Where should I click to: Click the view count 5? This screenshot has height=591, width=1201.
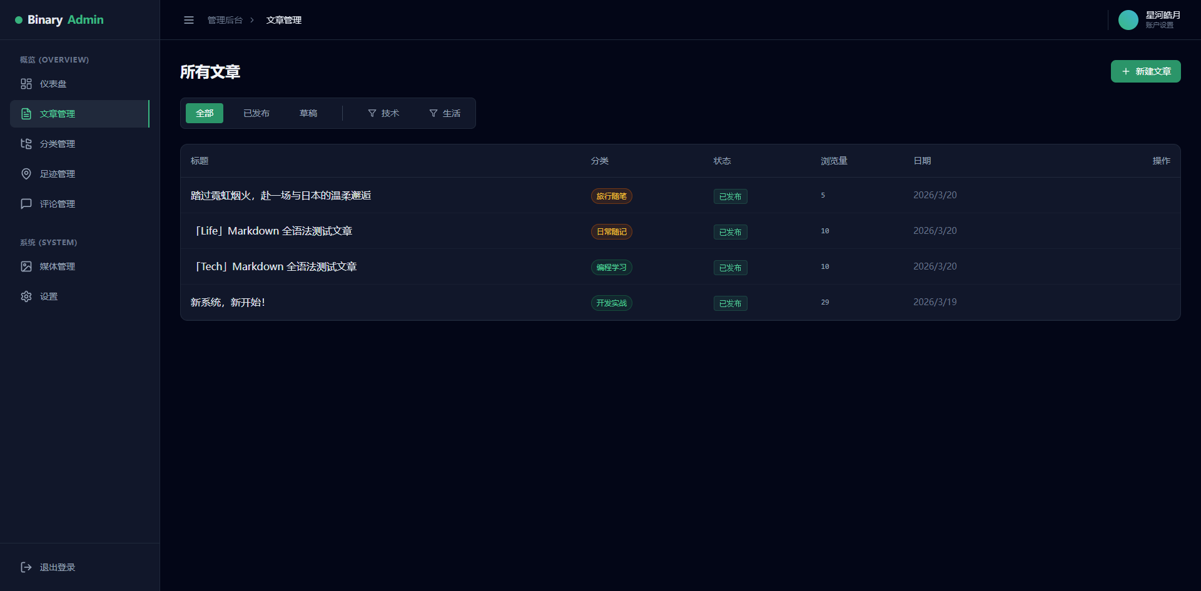click(x=823, y=195)
